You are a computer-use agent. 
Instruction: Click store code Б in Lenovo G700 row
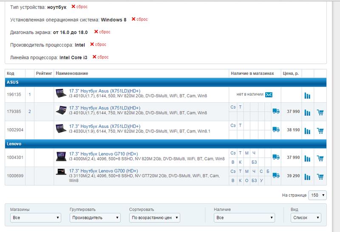coord(268,172)
